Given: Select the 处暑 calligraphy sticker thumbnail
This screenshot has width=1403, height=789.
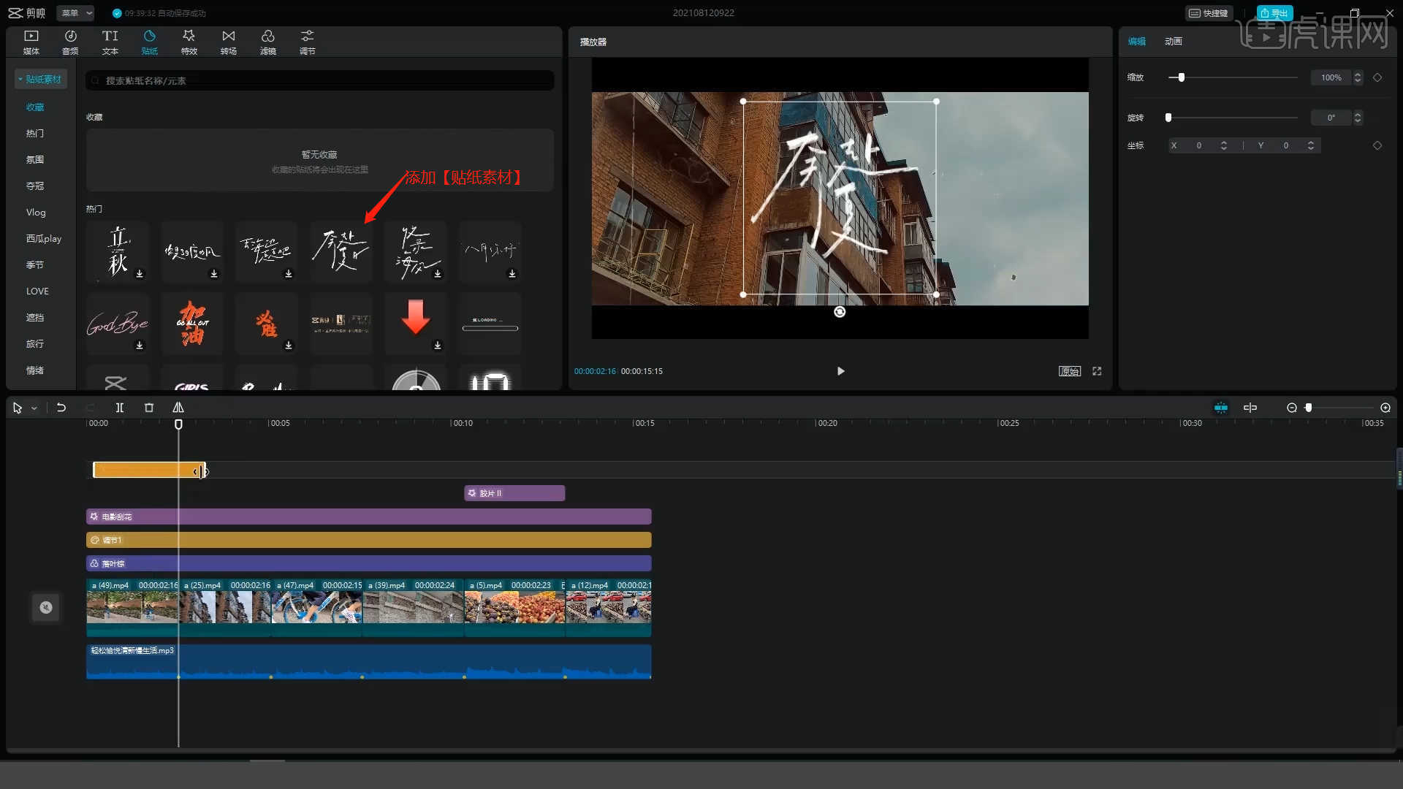Looking at the screenshot, I should [341, 251].
